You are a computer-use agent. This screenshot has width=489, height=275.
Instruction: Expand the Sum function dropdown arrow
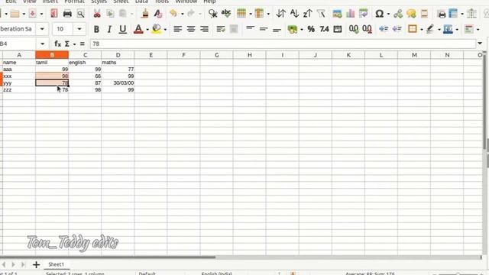(75, 44)
